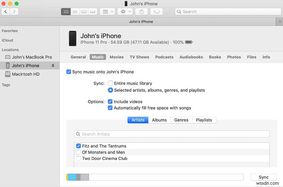Open the Info tab
The width and height of the screenshot is (283, 187).
point(266,57)
